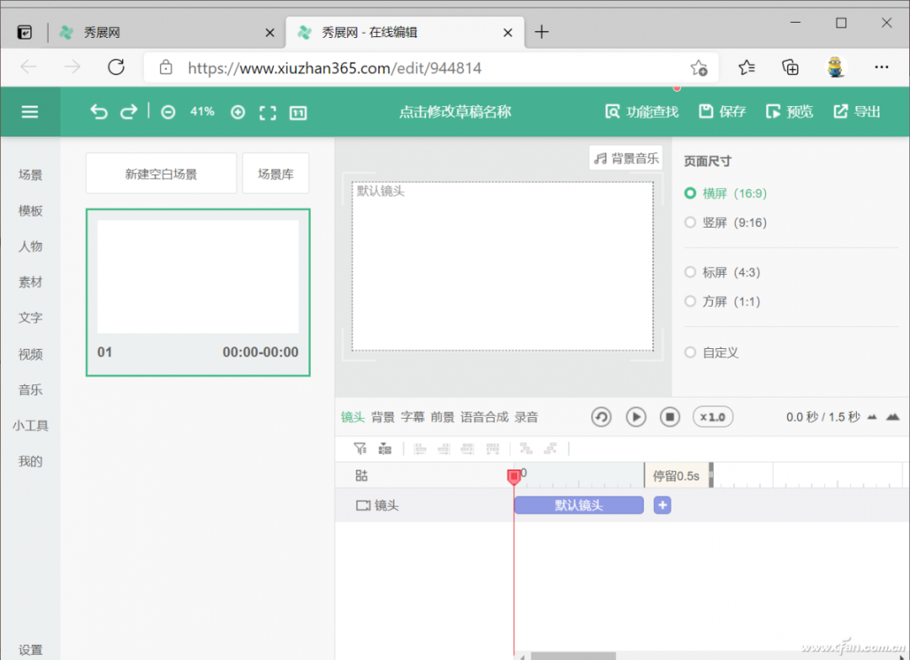The image size is (910, 660).
Task: Open 模板 templates in left sidebar
Action: pos(30,211)
